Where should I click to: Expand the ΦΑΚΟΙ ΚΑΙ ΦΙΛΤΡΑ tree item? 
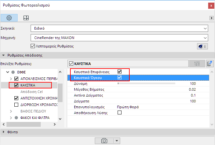coord(11,118)
